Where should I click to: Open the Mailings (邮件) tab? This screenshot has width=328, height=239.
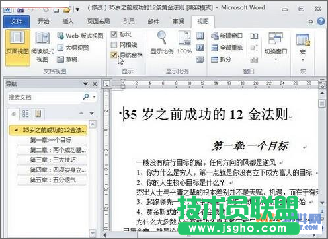(153, 22)
